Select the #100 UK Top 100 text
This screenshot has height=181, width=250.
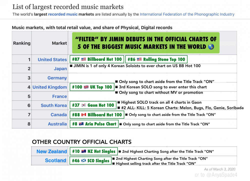tap(92, 87)
